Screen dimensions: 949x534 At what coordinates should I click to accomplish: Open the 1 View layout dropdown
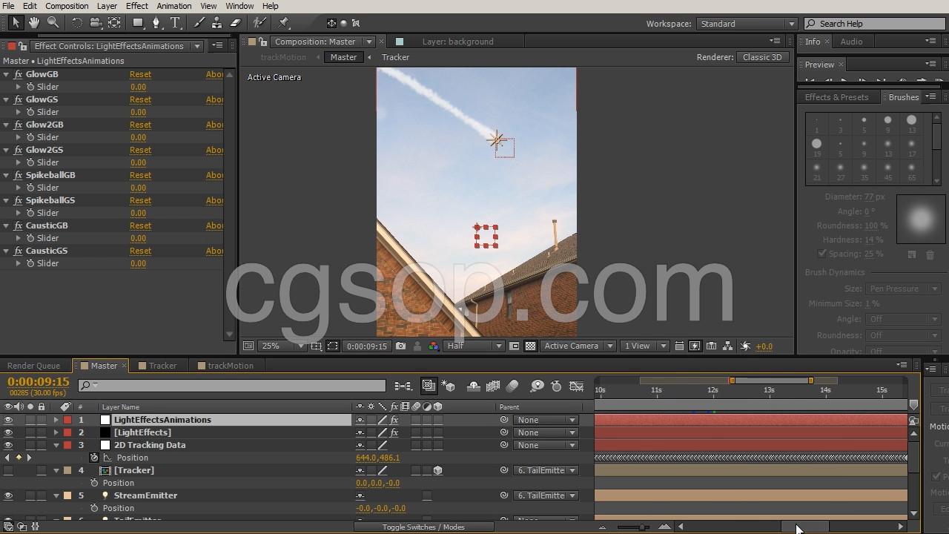[645, 346]
